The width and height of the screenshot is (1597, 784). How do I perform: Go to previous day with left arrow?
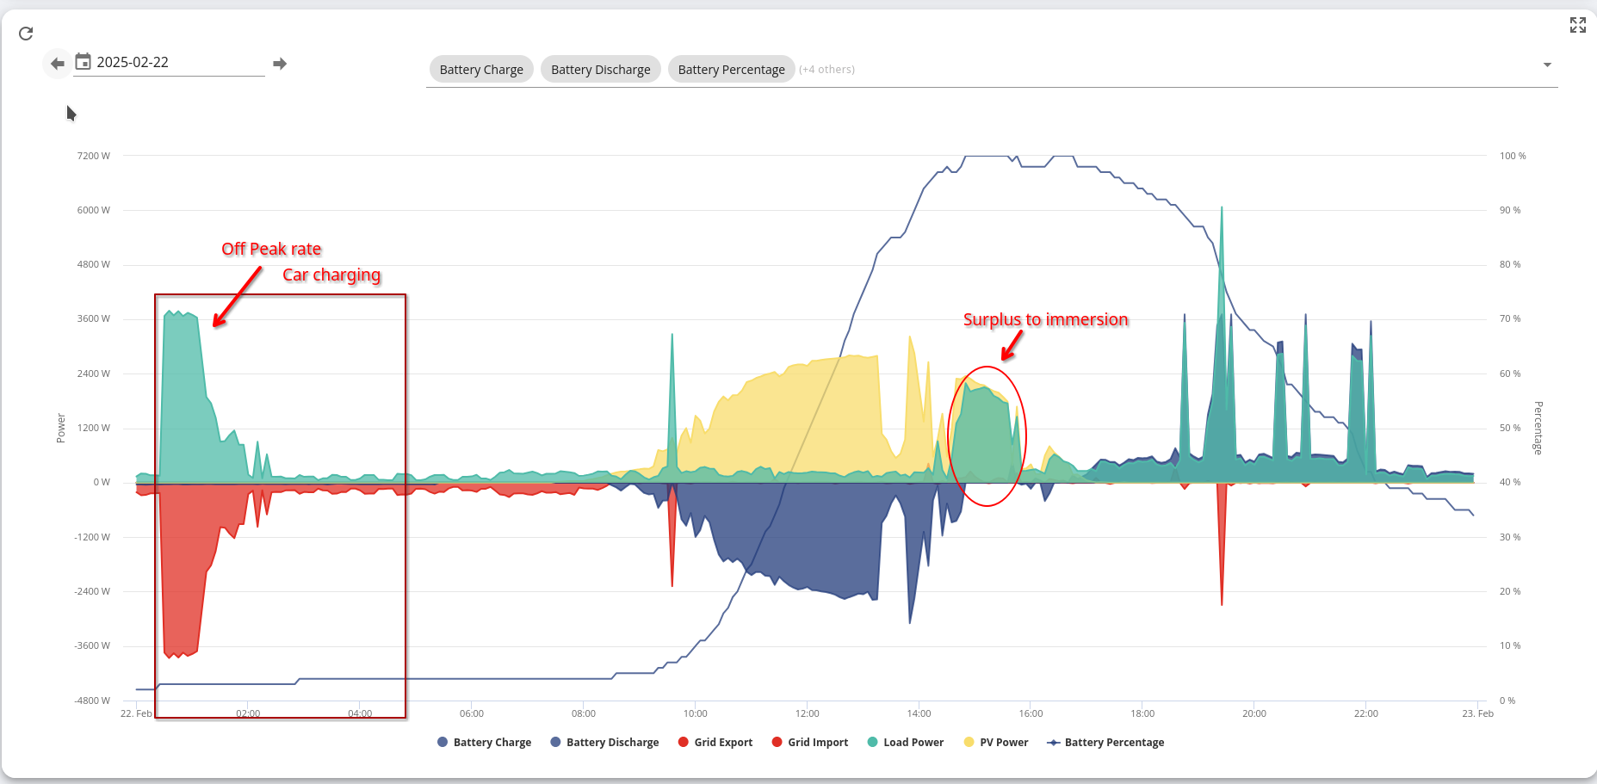(x=58, y=64)
